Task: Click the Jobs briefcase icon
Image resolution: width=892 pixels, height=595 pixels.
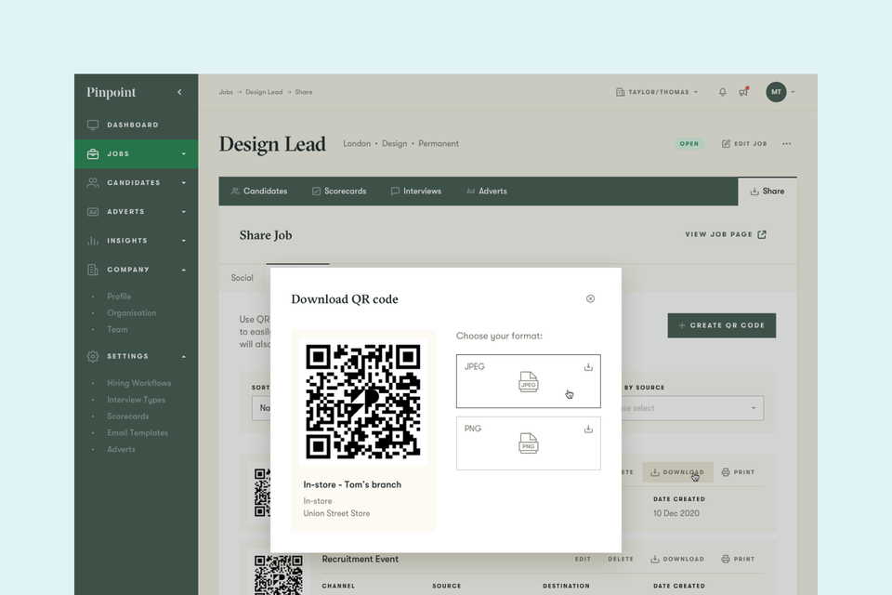Action: click(x=93, y=153)
